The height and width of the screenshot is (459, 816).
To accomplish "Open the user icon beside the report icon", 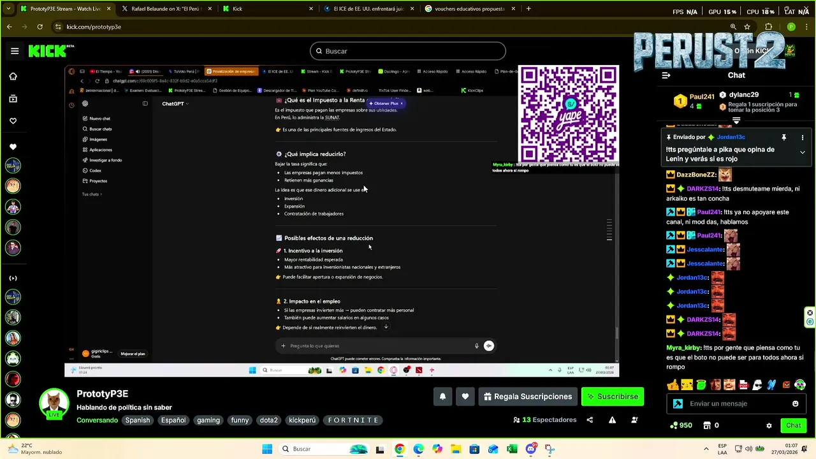I will click(634, 420).
